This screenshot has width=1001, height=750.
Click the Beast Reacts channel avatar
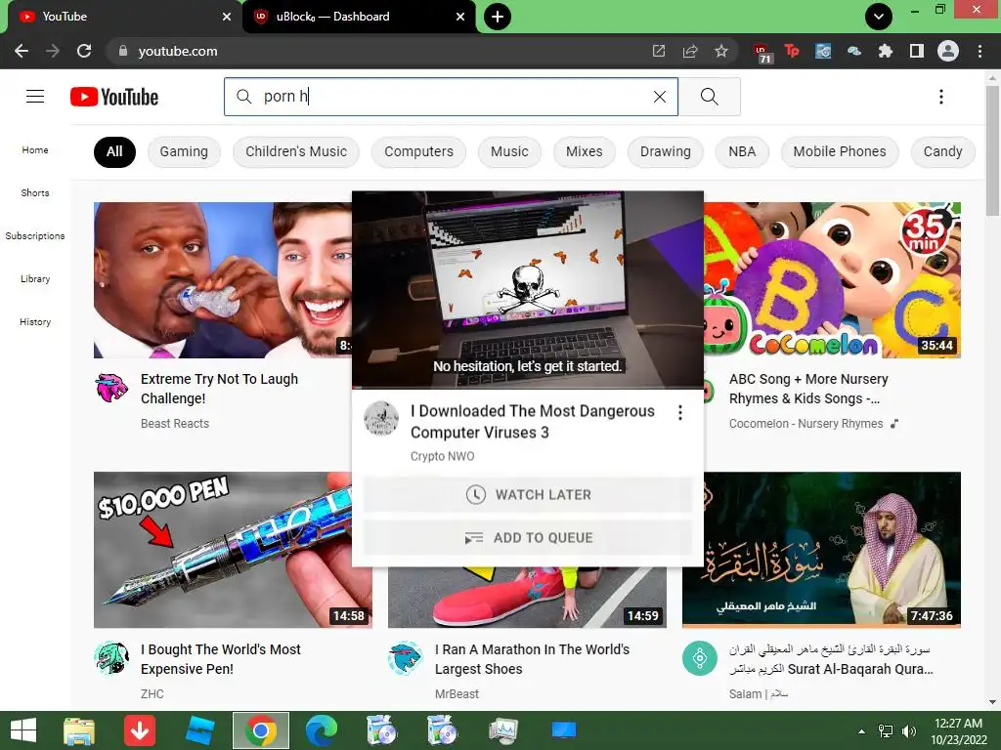click(x=111, y=387)
